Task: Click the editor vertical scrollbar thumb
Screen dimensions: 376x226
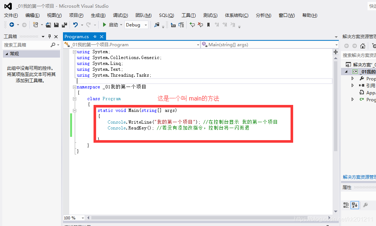Action: coord(336,106)
